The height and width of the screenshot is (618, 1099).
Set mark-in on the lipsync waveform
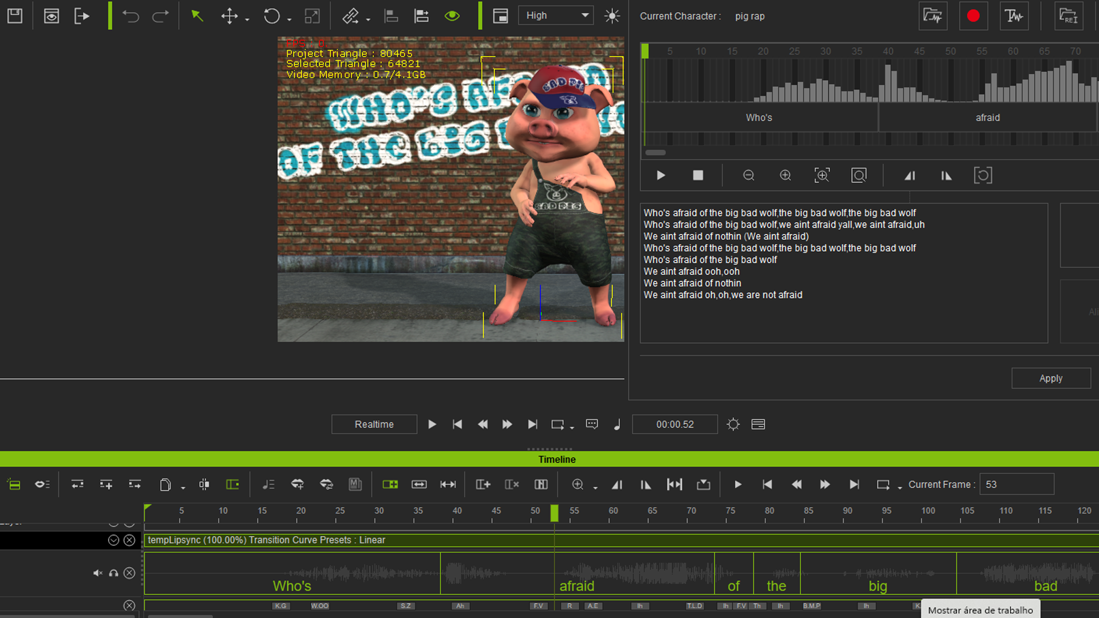pos(910,175)
